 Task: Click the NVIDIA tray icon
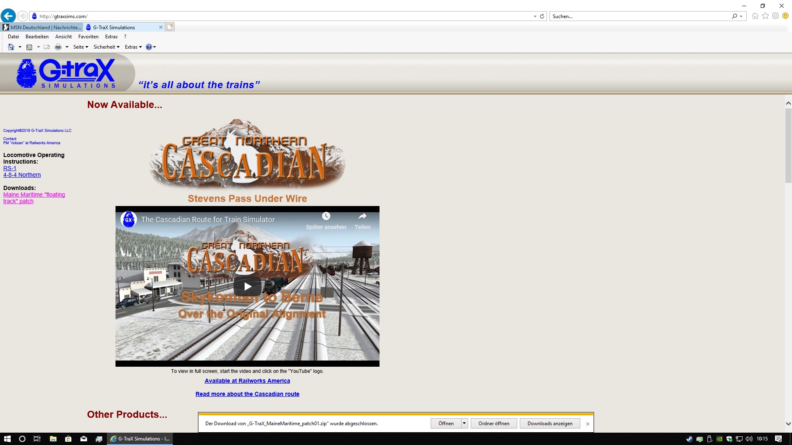point(719,439)
